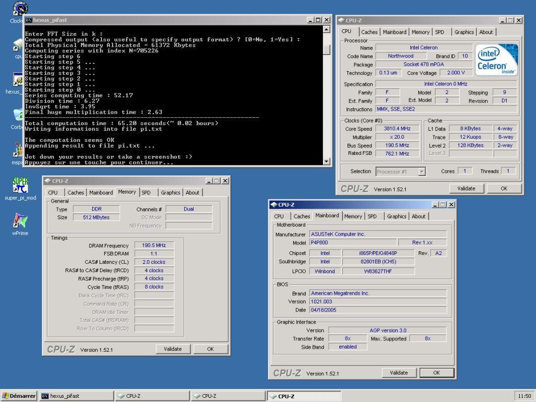
Task: Click the BIOS Date value 04/18/2005
Action: (x=378, y=310)
